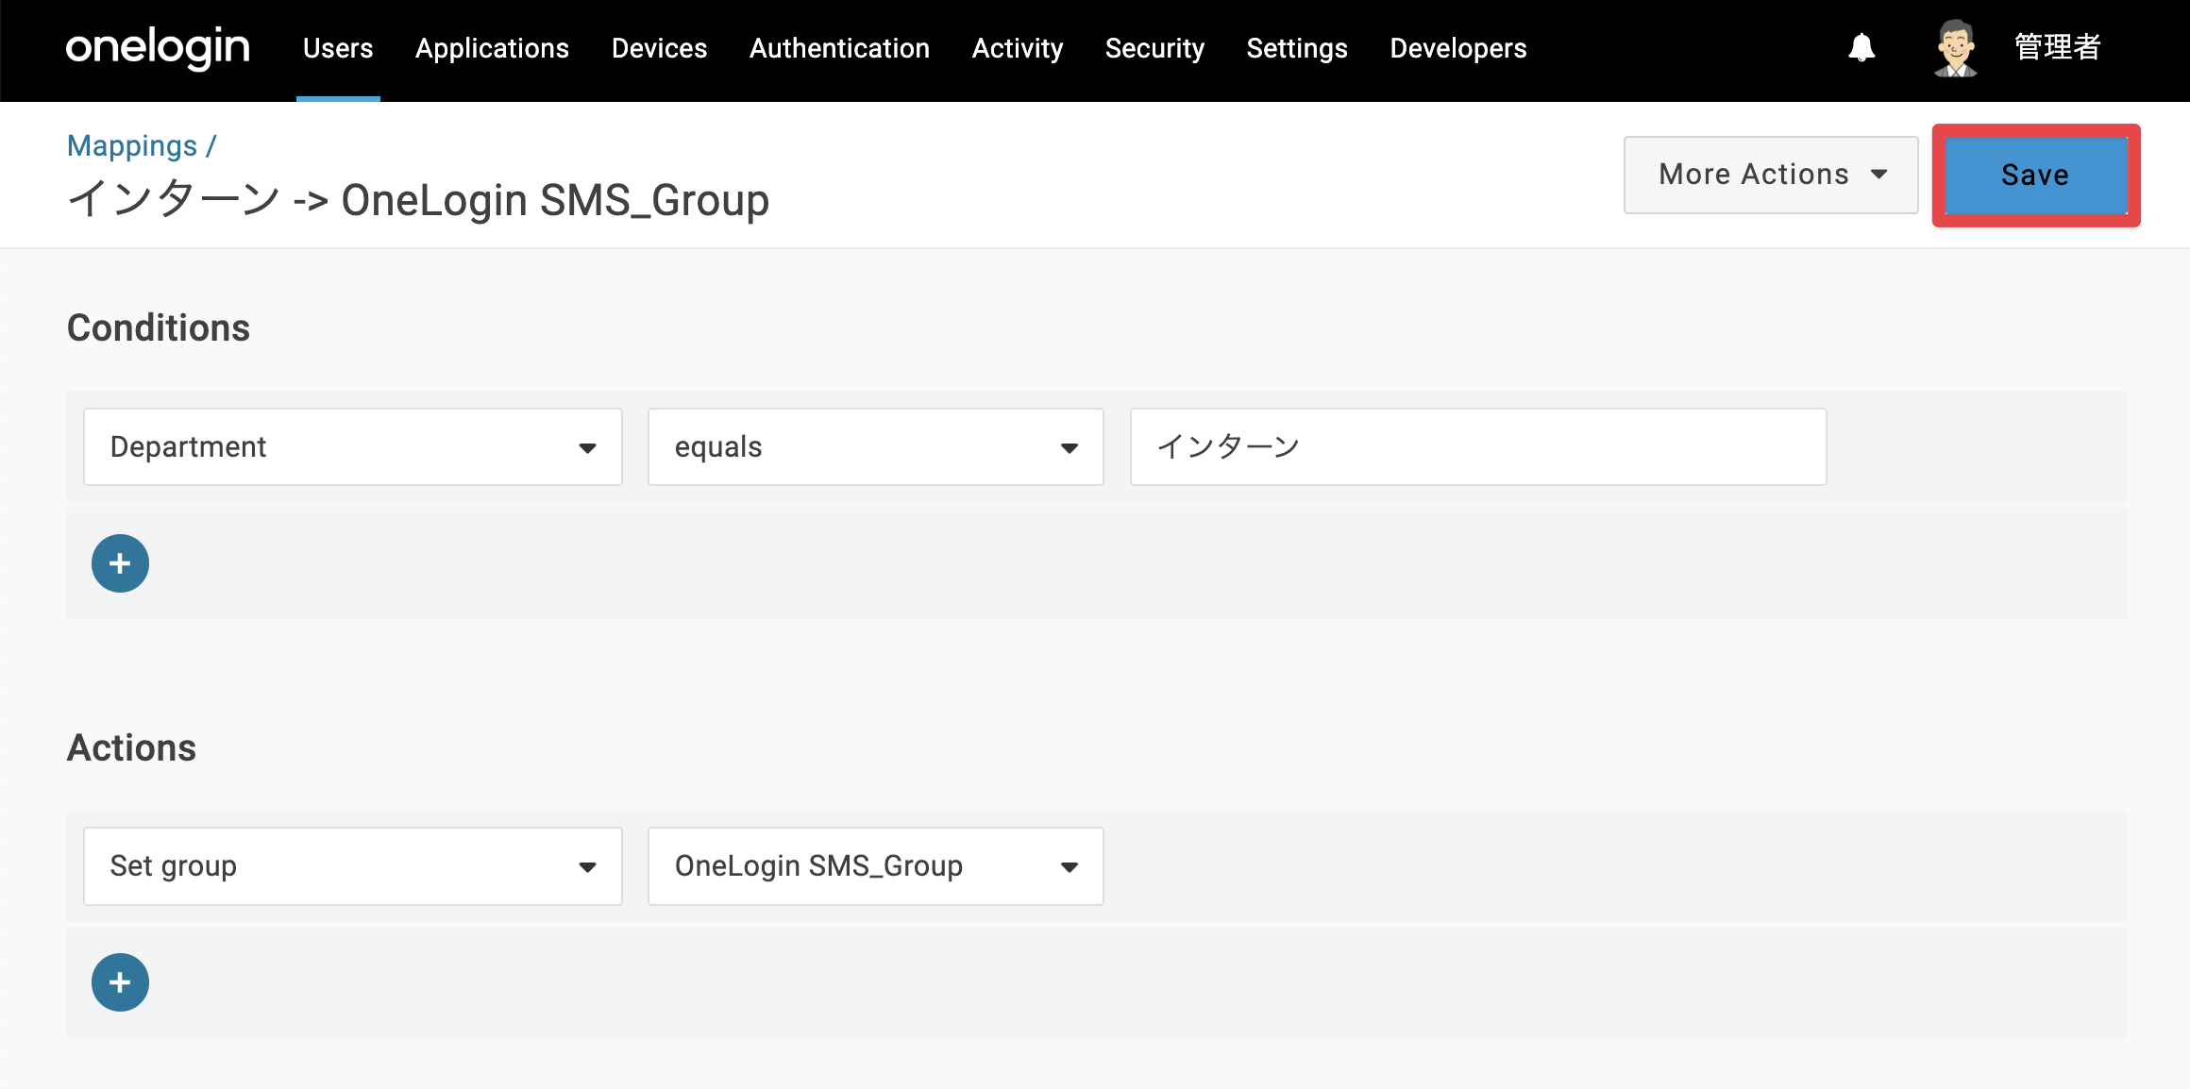This screenshot has height=1089, width=2190.
Task: Click the admin user avatar
Action: 1955,48
